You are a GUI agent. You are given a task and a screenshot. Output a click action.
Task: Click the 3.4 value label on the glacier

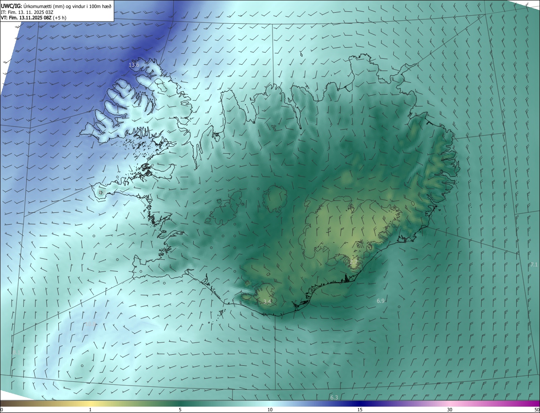coord(267,302)
